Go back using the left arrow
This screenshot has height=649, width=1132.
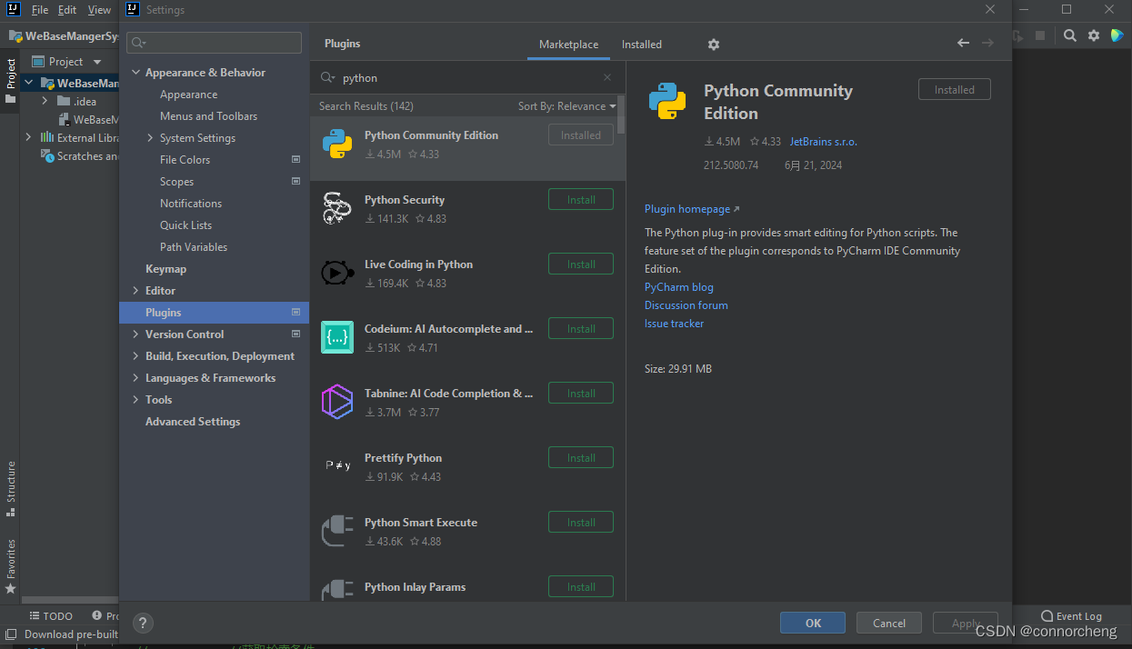[x=963, y=43]
